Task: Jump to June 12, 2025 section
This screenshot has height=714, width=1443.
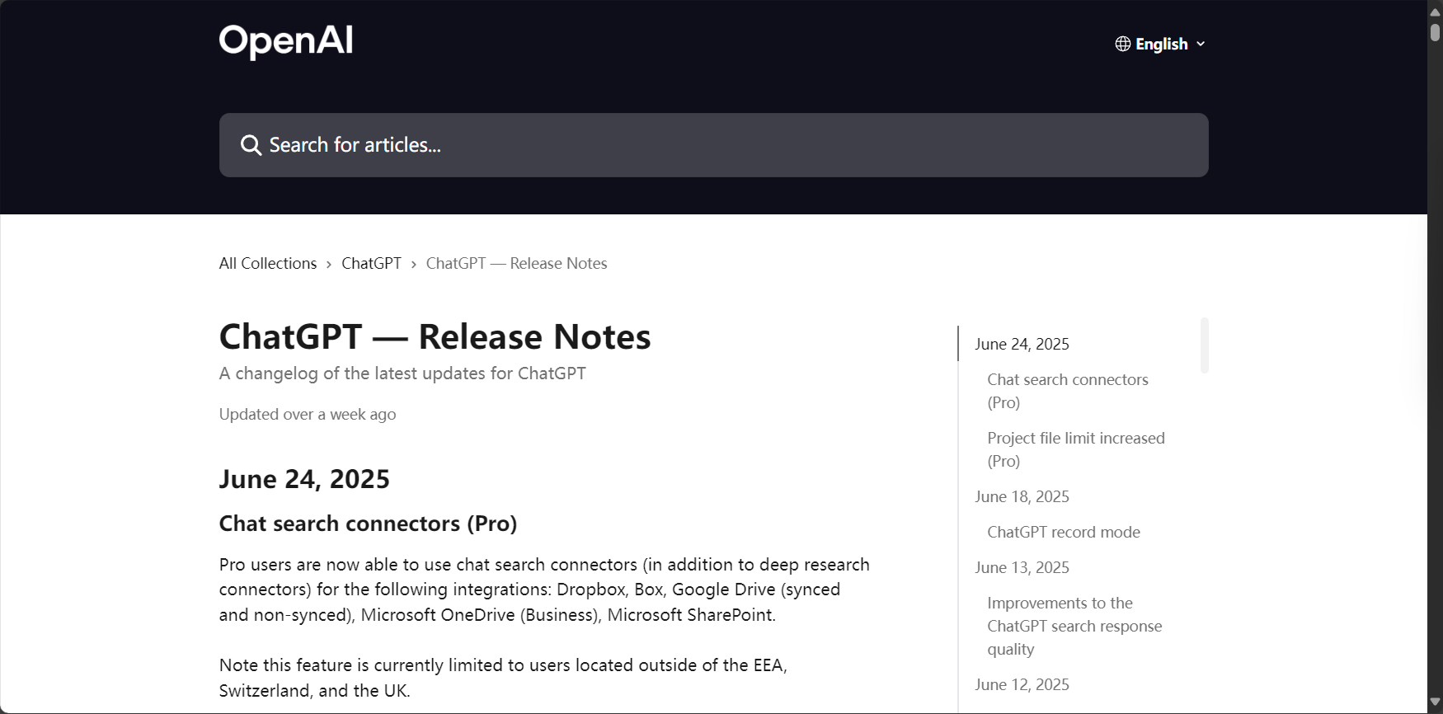Action: (x=1022, y=684)
